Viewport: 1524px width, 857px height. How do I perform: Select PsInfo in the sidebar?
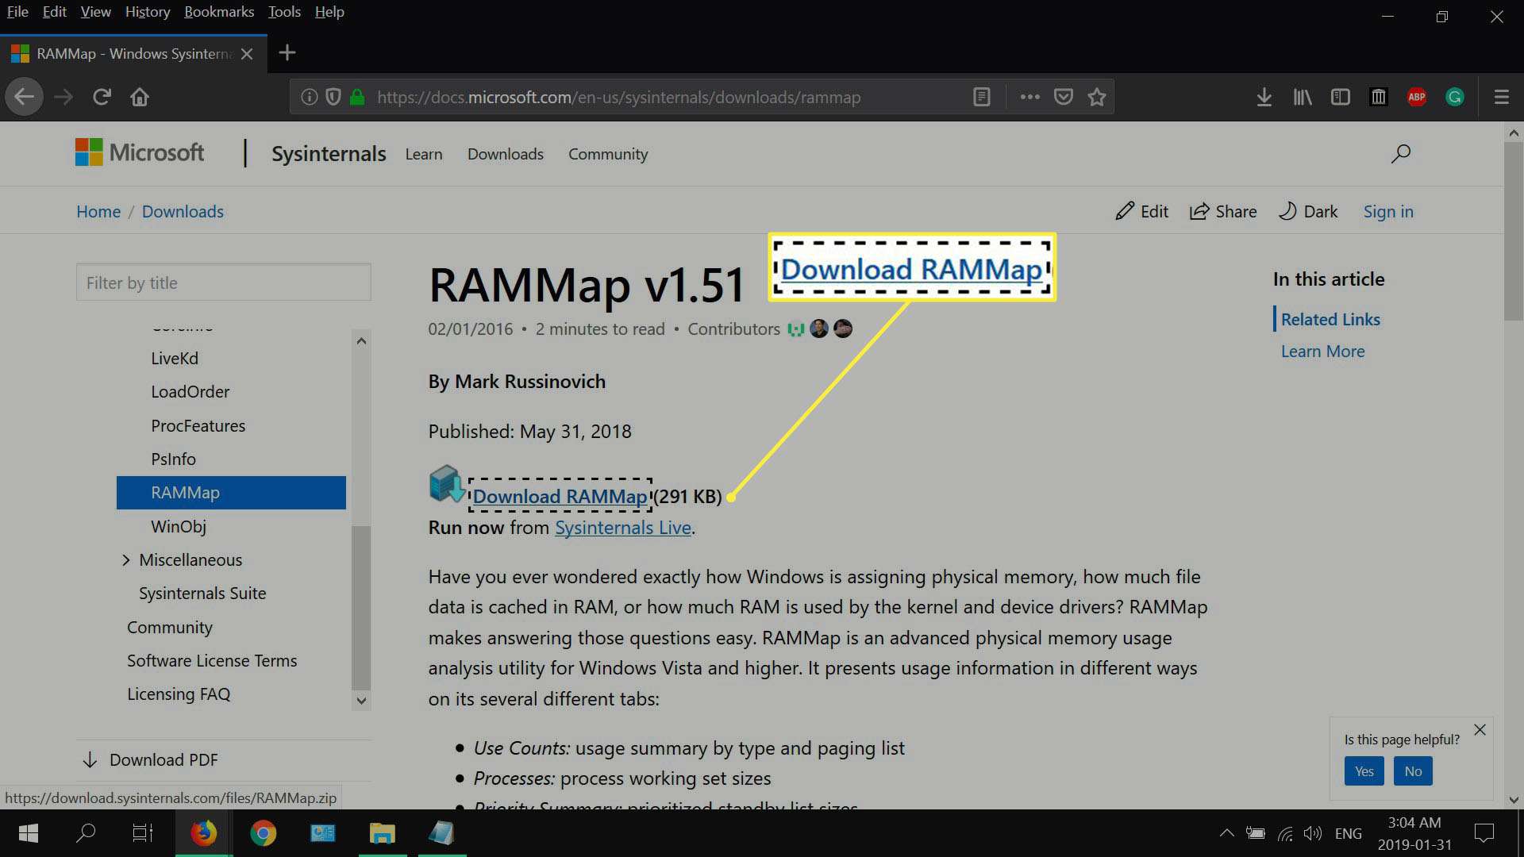tap(173, 459)
